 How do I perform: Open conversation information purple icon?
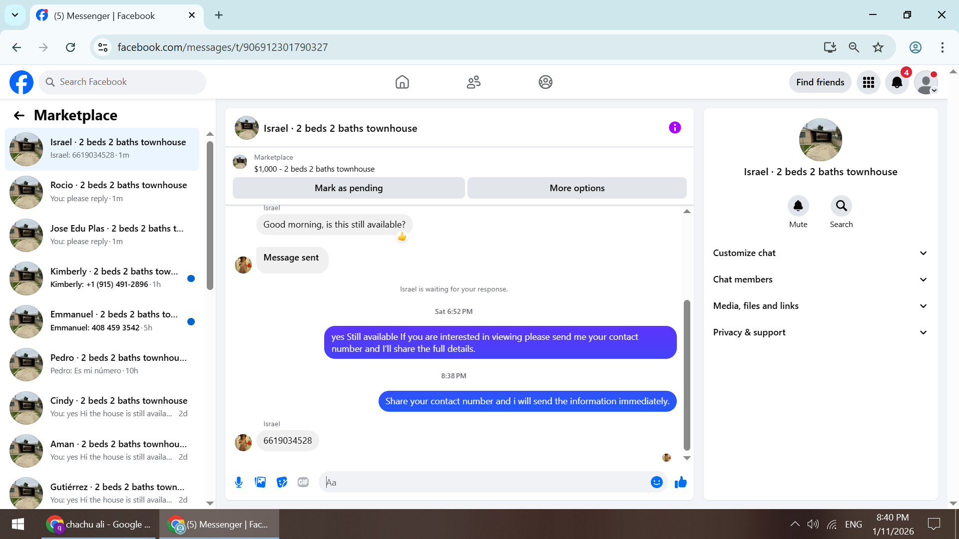pos(675,128)
